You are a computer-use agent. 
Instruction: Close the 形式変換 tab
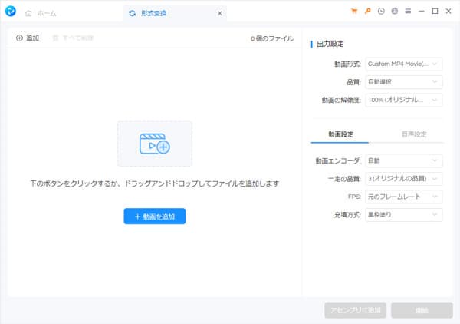click(x=220, y=13)
